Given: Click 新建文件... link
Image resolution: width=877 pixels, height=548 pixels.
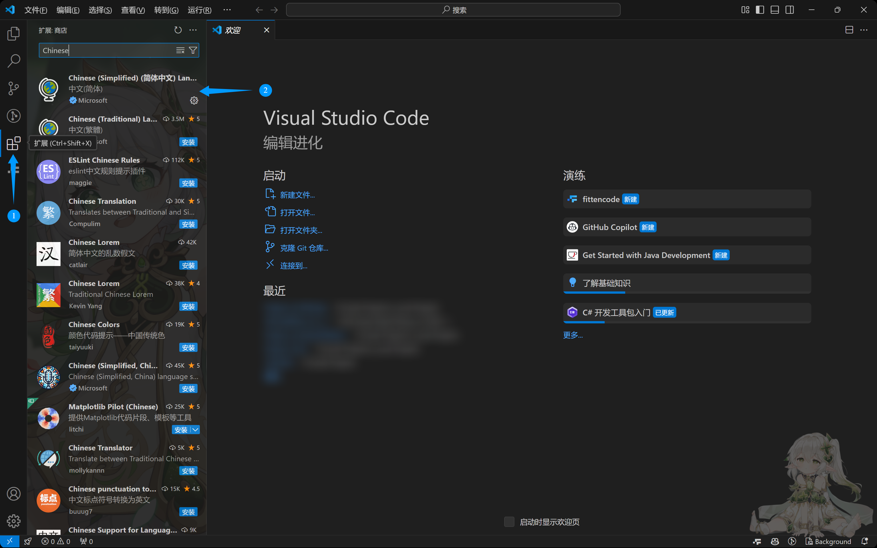Looking at the screenshot, I should click(297, 195).
